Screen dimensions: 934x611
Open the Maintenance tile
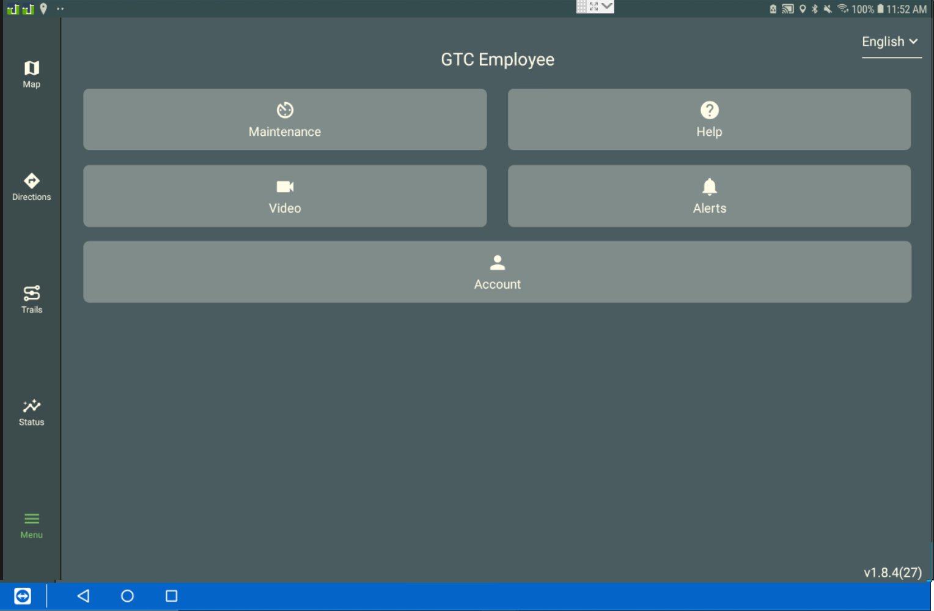(285, 119)
